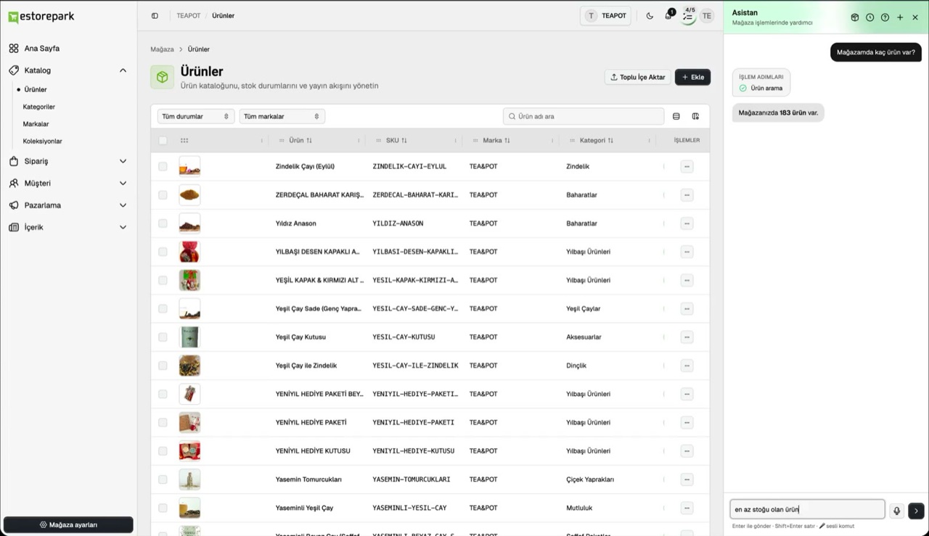The height and width of the screenshot is (536, 929).
Task: Open Mağaza ayarları button
Action: click(x=68, y=524)
